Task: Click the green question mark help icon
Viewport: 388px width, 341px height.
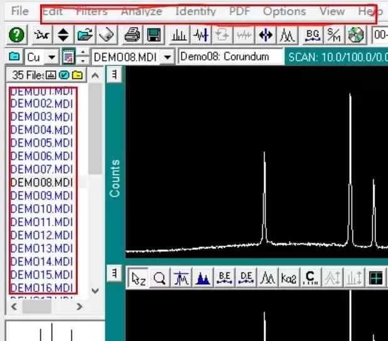Action: point(16,35)
